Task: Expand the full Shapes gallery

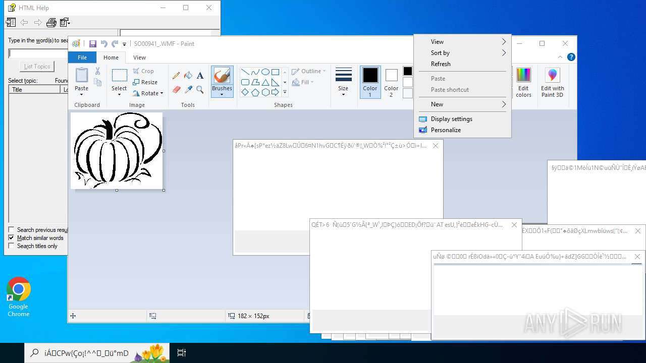Action: coord(285,92)
